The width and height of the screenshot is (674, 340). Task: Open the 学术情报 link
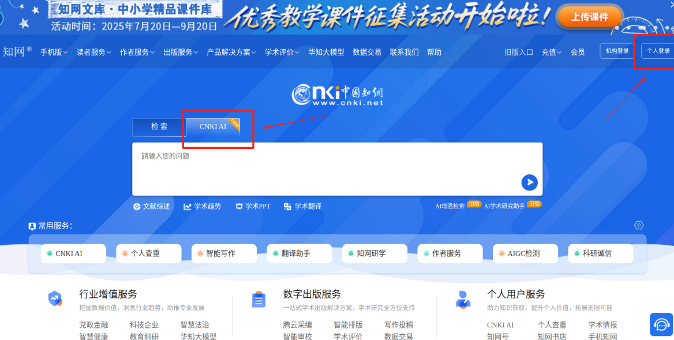[x=602, y=325]
